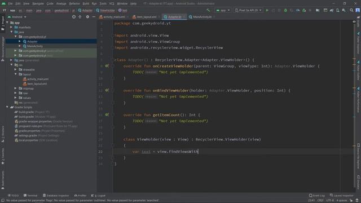Image resolution: width=361 pixels, height=203 pixels.
Task: Open Project panel gear settings
Action: pos(87,17)
